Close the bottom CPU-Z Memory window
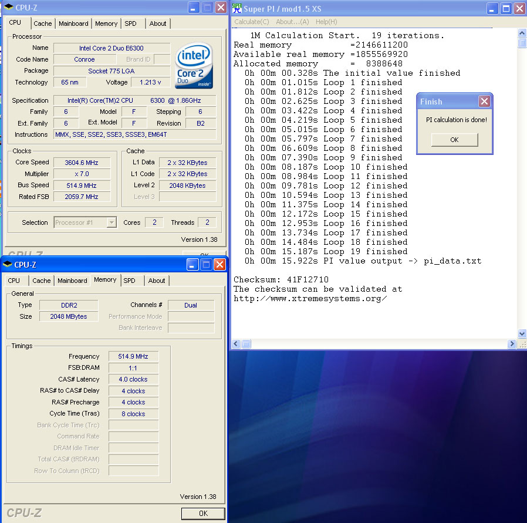This screenshot has width=527, height=523. (219, 265)
